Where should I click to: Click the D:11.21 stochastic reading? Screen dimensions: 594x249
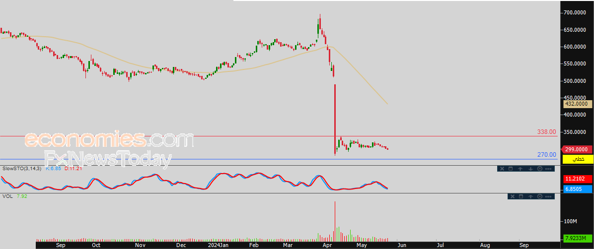click(73, 168)
